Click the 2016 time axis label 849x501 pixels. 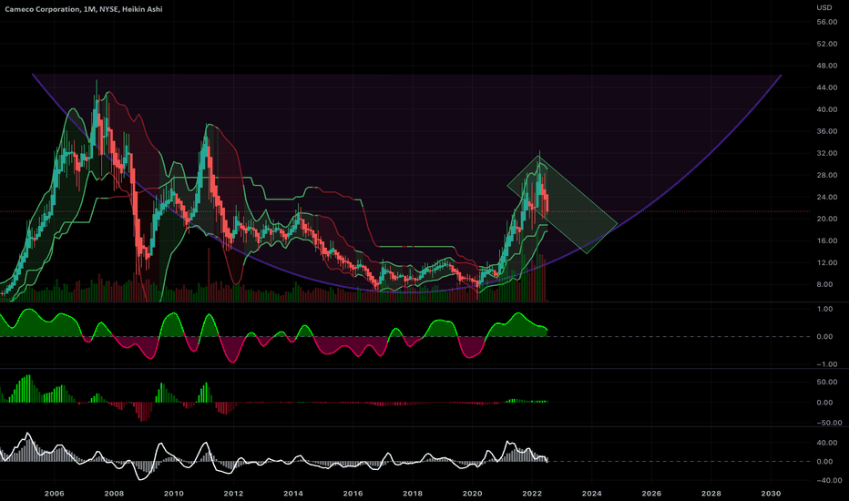[353, 494]
